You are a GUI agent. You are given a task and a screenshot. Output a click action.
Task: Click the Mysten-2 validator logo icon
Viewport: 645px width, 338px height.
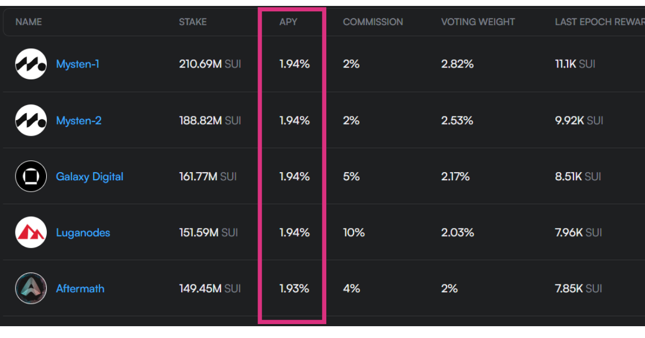pyautogui.click(x=31, y=120)
